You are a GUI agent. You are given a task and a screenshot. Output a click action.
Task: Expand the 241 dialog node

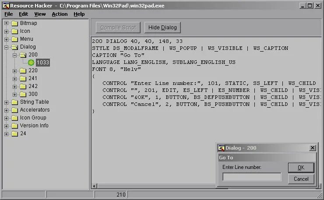point(14,79)
